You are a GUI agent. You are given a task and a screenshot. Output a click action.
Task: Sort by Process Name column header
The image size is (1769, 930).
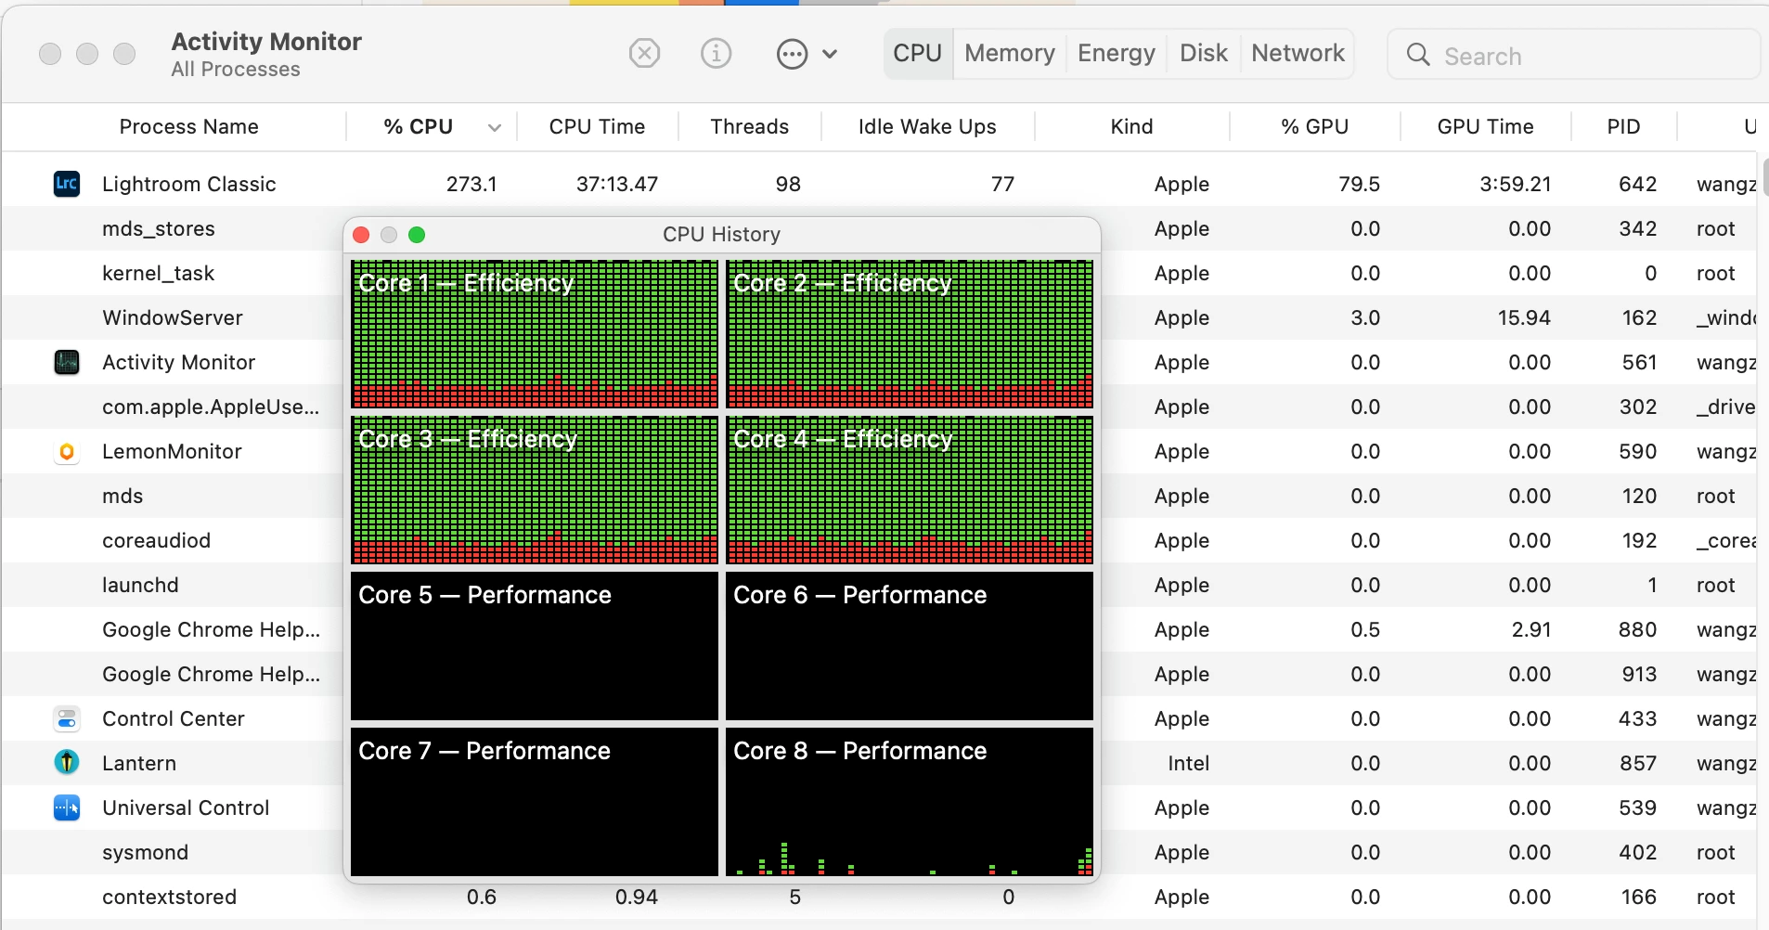tap(188, 126)
